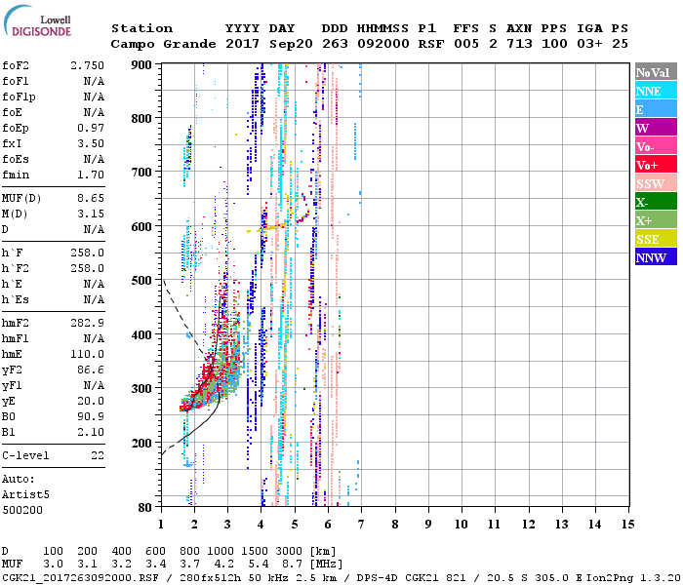Click the 15 MHz x-axis label
This screenshot has width=683, height=585.
[x=627, y=525]
